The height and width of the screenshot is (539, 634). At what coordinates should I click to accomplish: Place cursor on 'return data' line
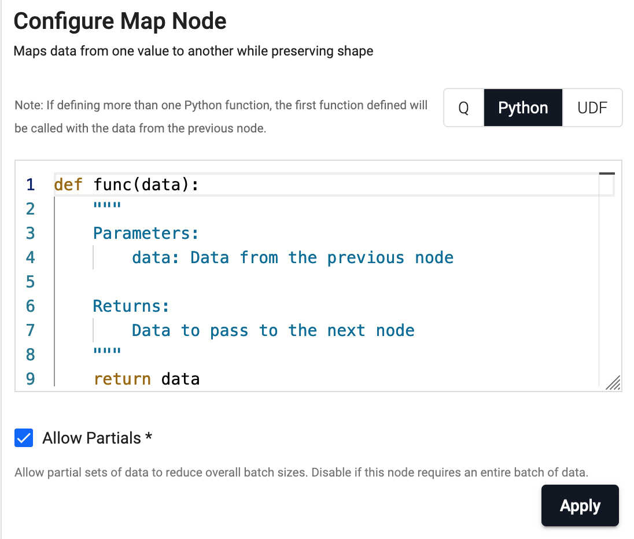pos(146,379)
